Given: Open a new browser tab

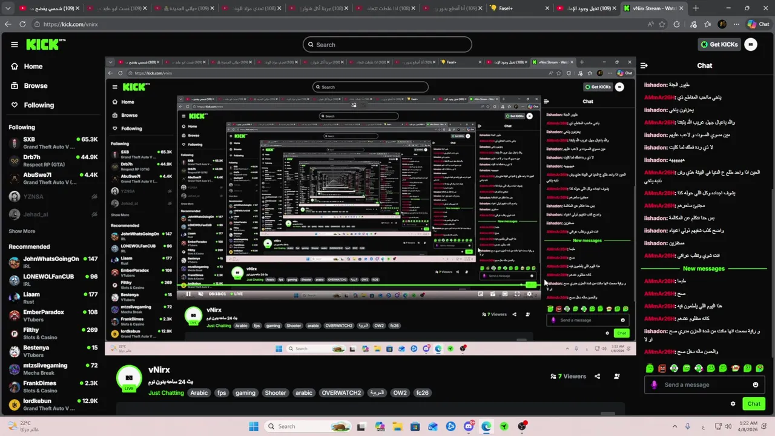Looking at the screenshot, I should coord(695,8).
